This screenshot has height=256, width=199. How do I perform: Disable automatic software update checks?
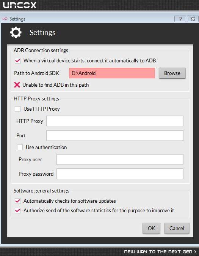(17, 201)
